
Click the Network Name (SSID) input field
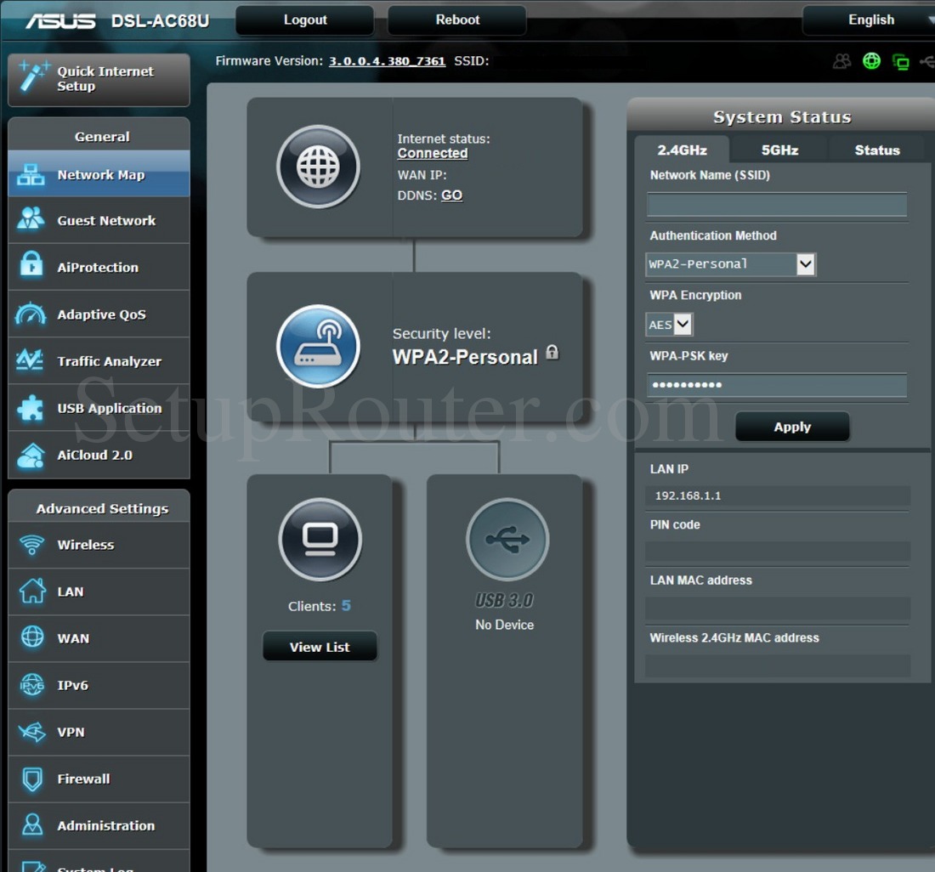coord(776,205)
